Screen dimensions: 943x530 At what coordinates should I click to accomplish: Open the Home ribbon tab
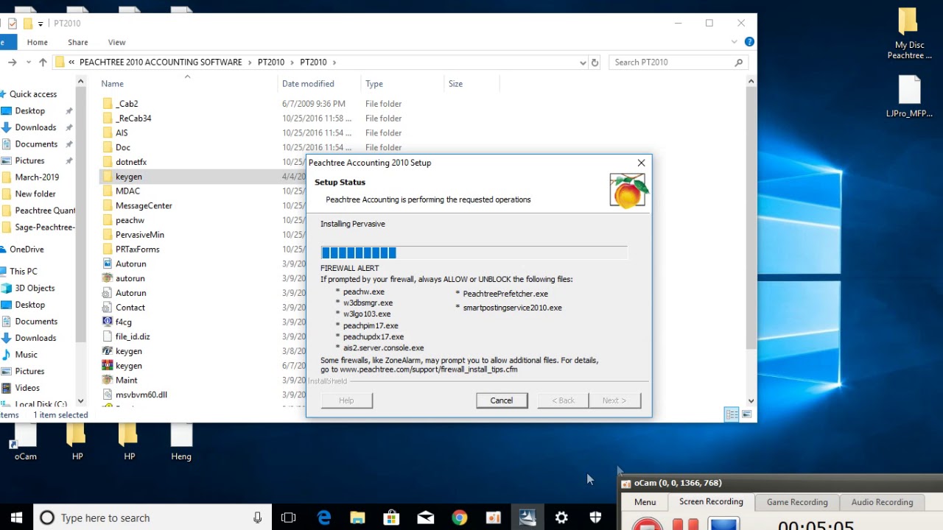[x=37, y=42]
